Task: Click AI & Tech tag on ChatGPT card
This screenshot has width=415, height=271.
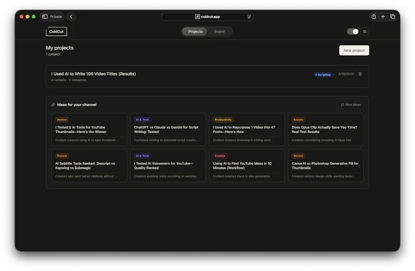Action: tap(142, 120)
